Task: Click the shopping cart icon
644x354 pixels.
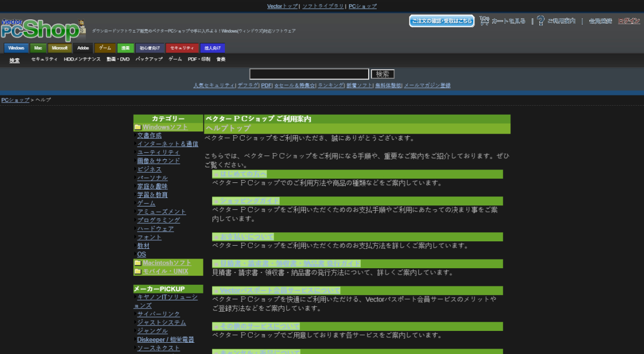Action: tap(485, 21)
